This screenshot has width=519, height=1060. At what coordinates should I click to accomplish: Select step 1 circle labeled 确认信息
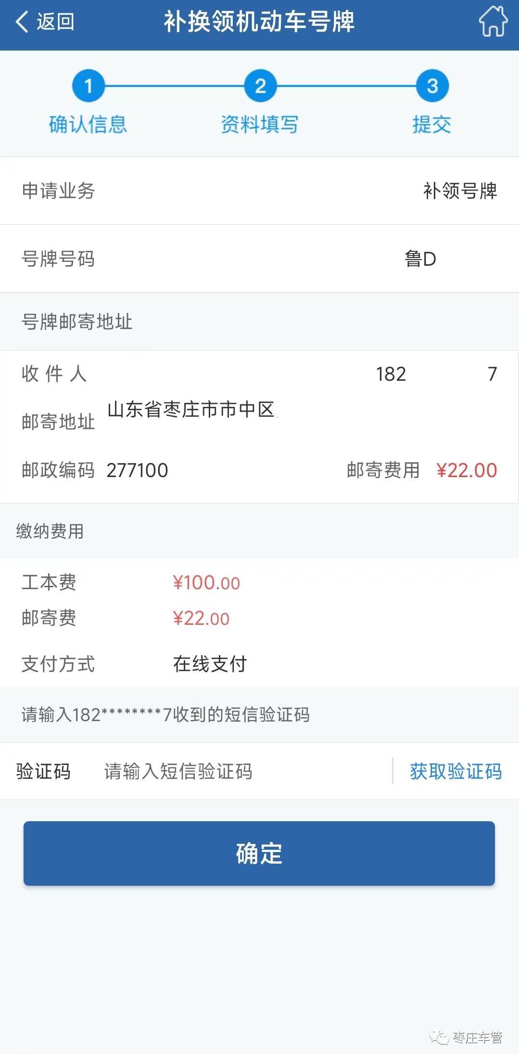(x=89, y=87)
